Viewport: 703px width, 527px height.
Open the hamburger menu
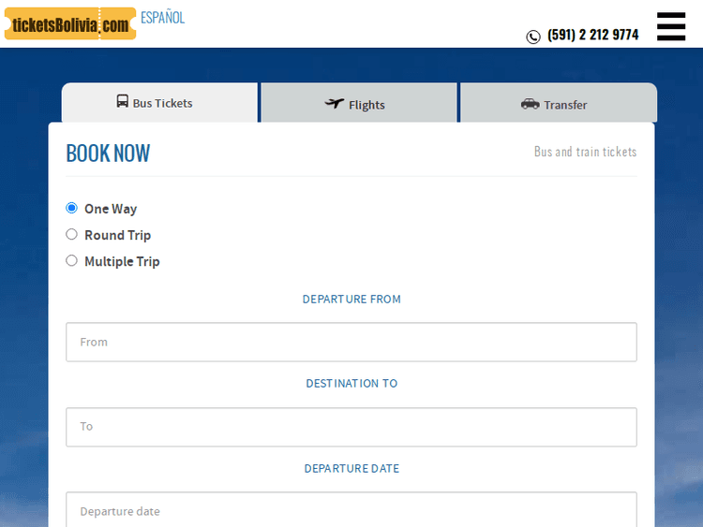pos(671,26)
